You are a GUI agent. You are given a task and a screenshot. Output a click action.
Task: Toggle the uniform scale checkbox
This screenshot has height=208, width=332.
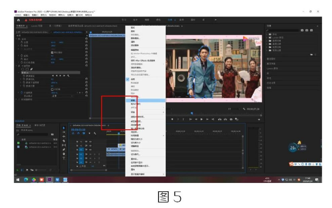coord(52,52)
